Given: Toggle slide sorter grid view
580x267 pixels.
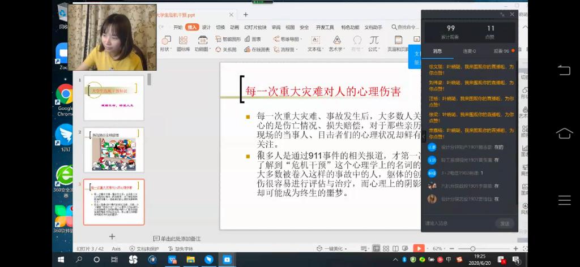Looking at the screenshot, I should pyautogui.click(x=386, y=248).
